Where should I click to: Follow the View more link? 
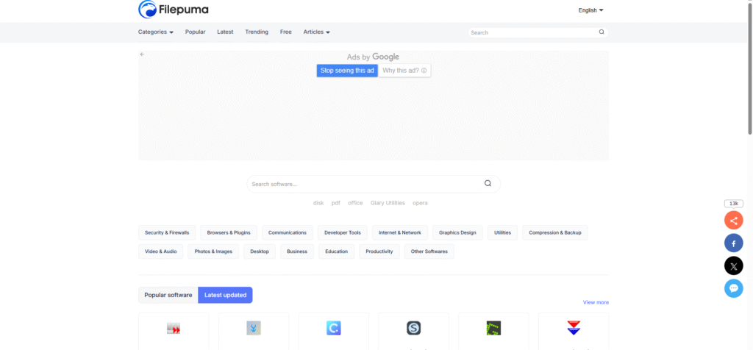click(596, 302)
